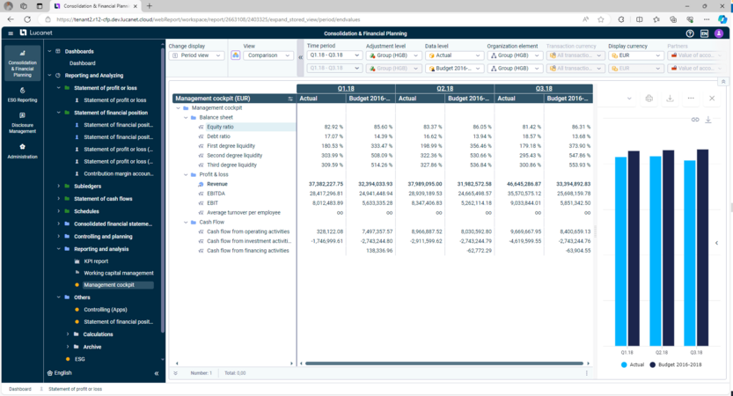
Task: Click Dashboard breadcrumb at bottom
Action: tap(20, 389)
